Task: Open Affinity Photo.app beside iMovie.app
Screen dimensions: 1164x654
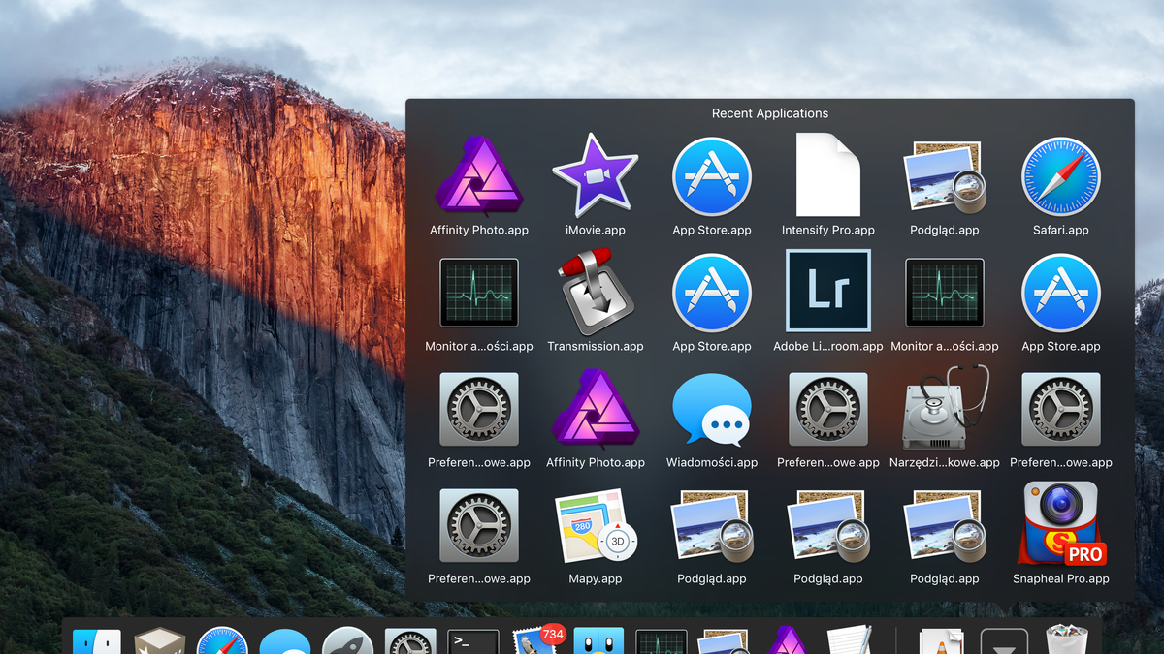Action: point(479,175)
